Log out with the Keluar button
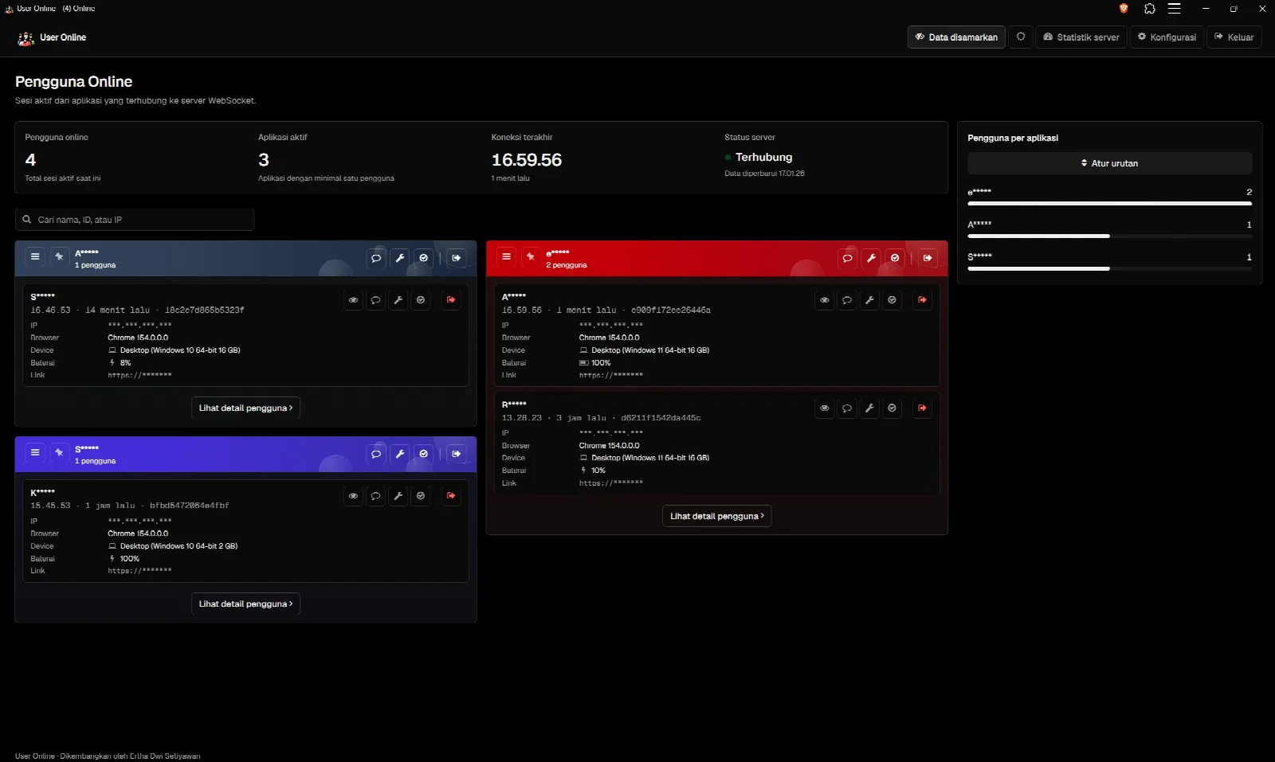This screenshot has width=1275, height=762. 1234,37
